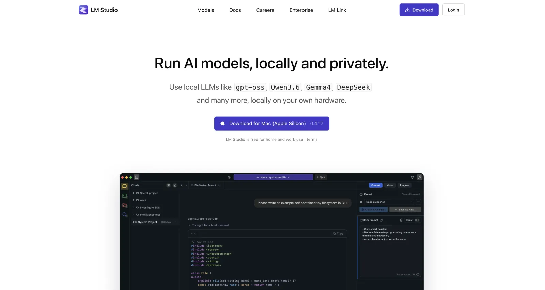Click Download for Mac (Apple Silicon)
545x290 pixels.
[x=272, y=123]
